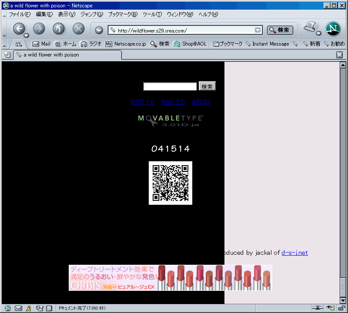Open the RSS 2.0 feed link
348x313 pixels.
[x=173, y=102]
